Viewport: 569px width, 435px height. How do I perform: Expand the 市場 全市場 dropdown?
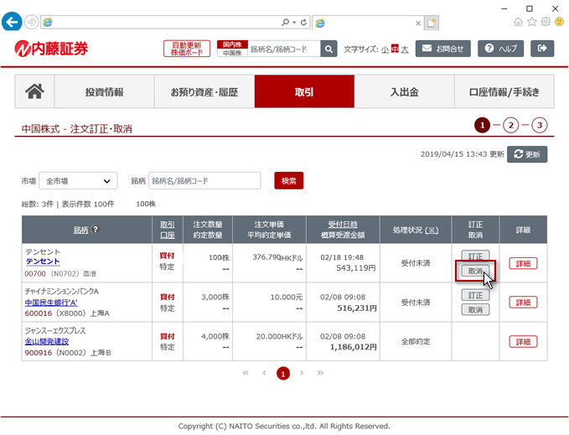tap(78, 181)
